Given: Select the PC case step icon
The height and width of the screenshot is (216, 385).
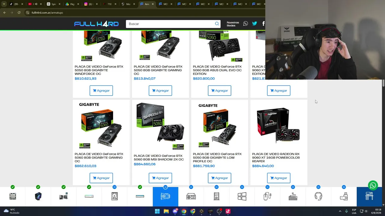Looking at the screenshot, I should (216, 196).
